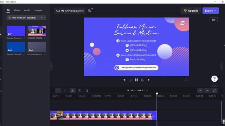Switch to the Images media tab
The height and width of the screenshot is (126, 225).
tap(38, 10)
